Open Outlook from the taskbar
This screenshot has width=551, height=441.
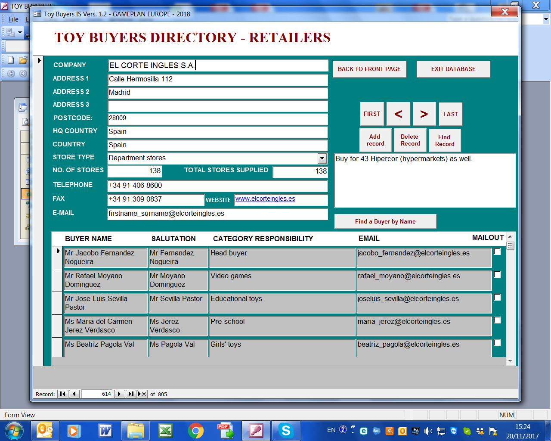(x=45, y=430)
